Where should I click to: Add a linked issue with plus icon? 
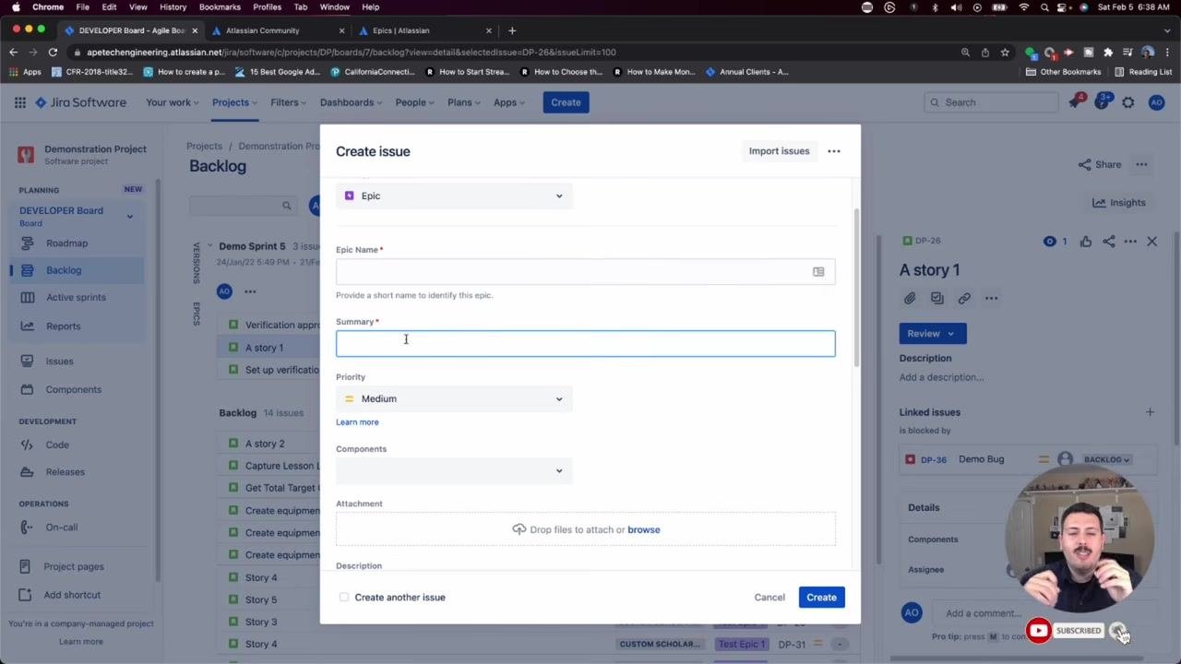(x=1150, y=412)
